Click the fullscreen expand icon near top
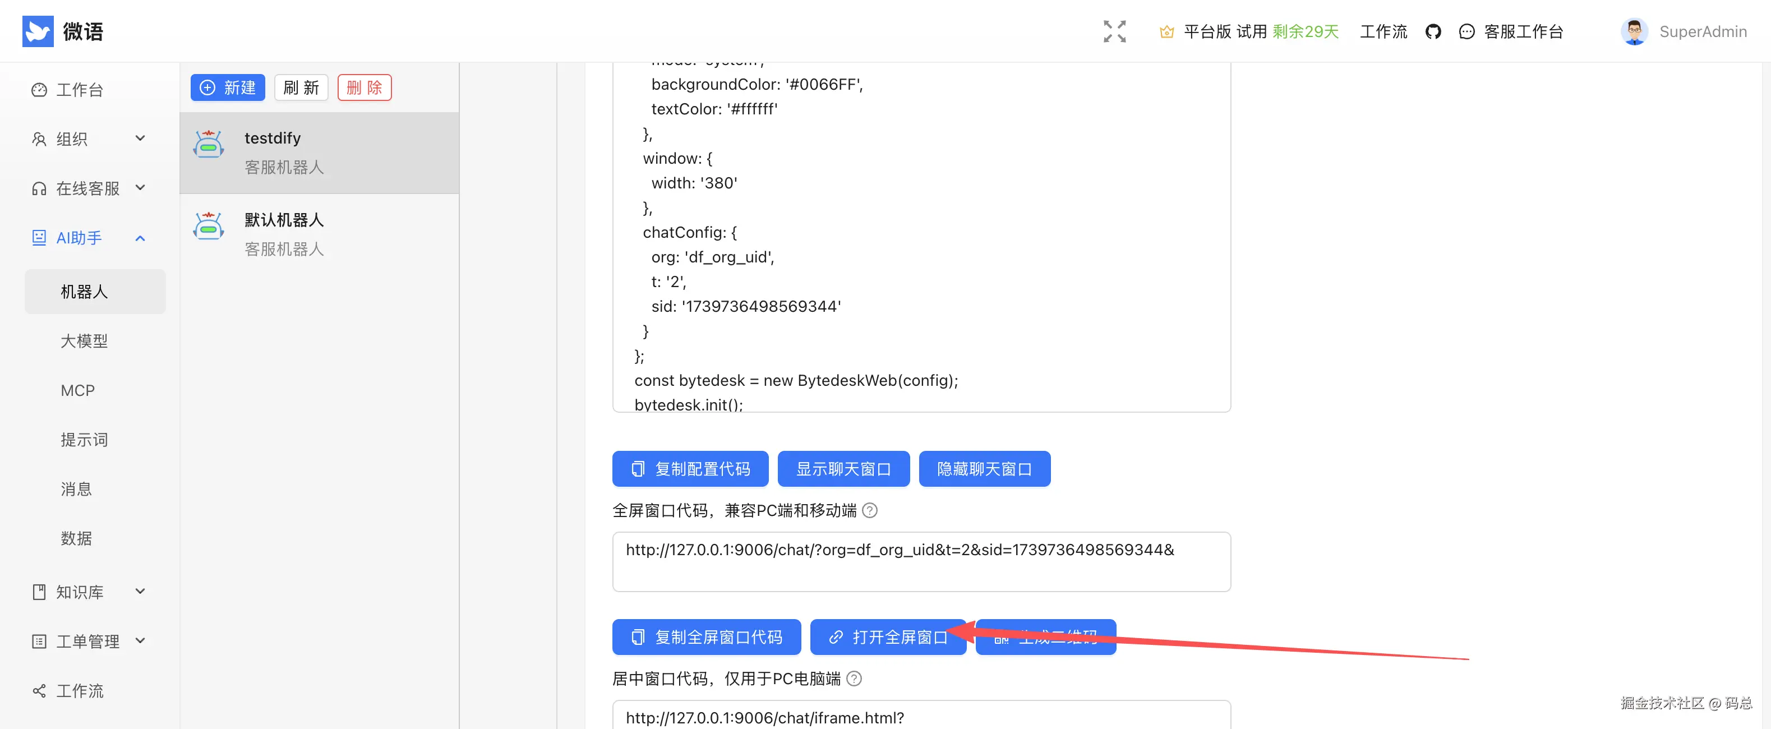The image size is (1771, 729). point(1114,31)
